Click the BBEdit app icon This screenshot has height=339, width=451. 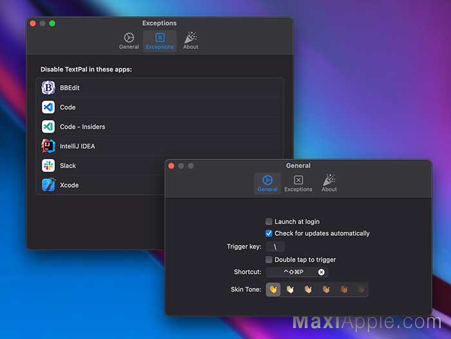(48, 88)
